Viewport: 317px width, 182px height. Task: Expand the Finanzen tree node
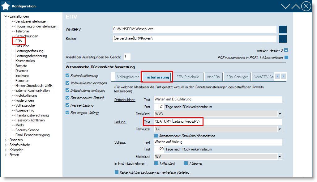tap(6, 140)
